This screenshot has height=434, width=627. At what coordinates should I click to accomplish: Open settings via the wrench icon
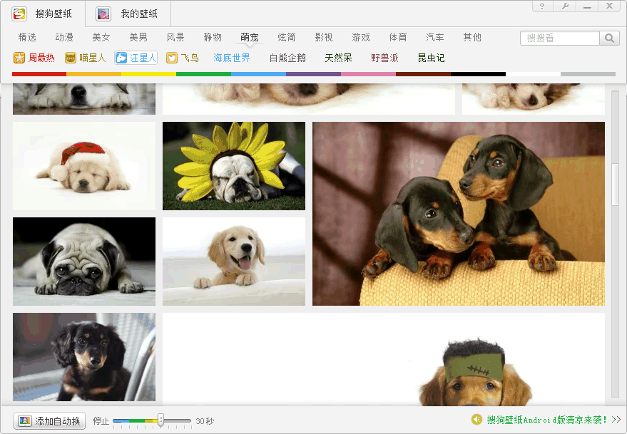[x=565, y=6]
